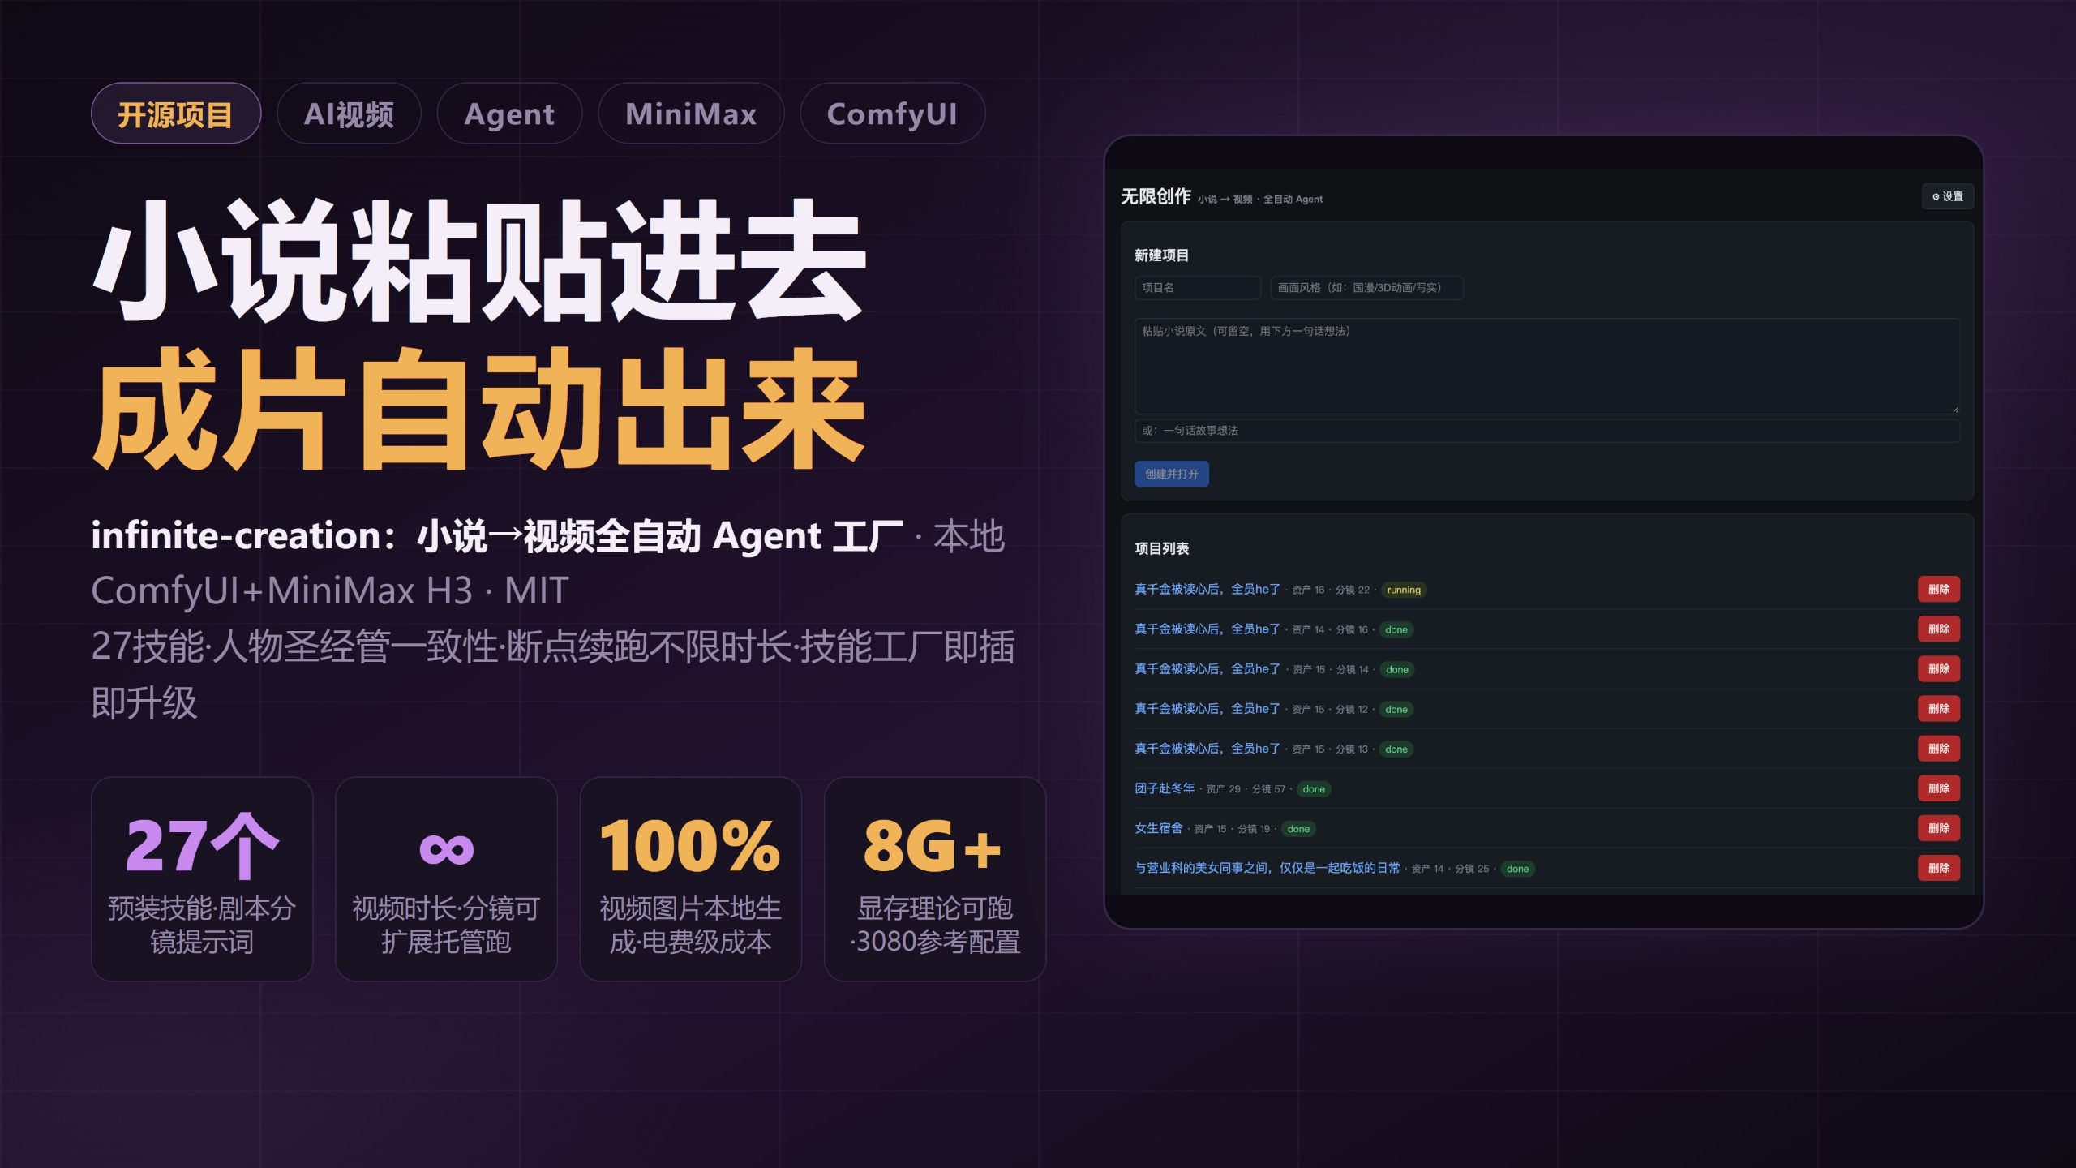Focus the 画面风格 style input field
The image size is (2076, 1168).
pos(1366,288)
